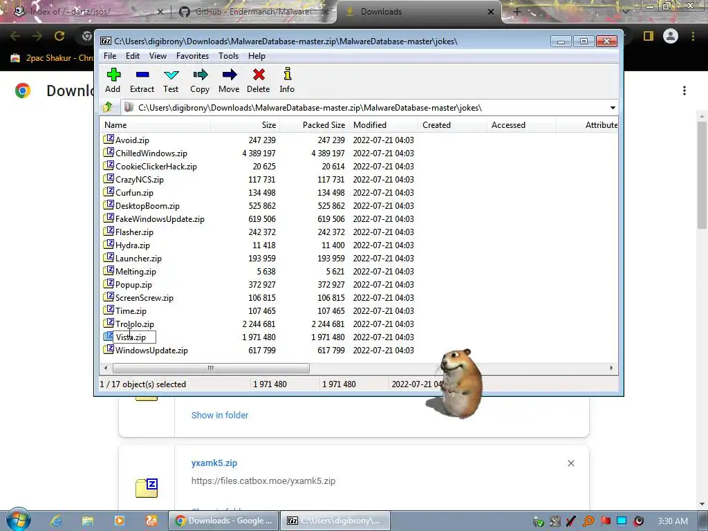Sort by the Name column header
Screen dimensions: 708x531
pyautogui.click(x=155, y=125)
